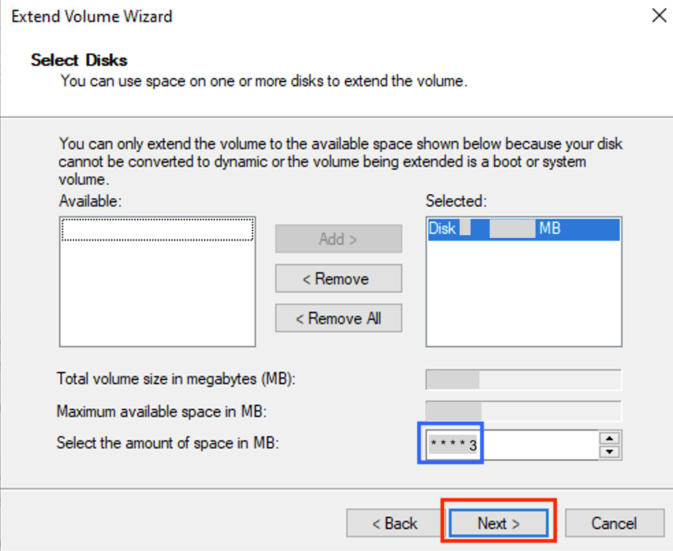The height and width of the screenshot is (551, 673).
Task: Focus the amount of space input field
Action: coord(540,446)
